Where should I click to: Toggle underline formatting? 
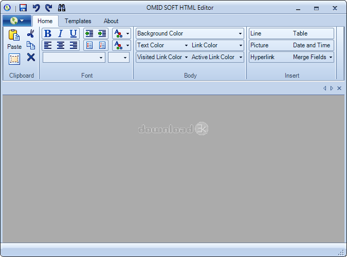point(73,33)
